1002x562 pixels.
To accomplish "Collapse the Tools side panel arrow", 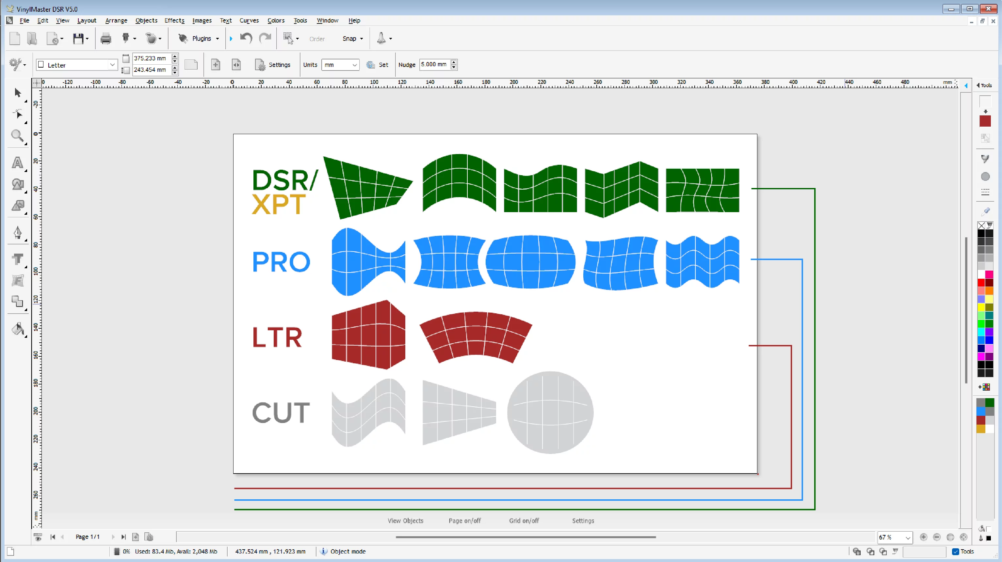I will click(978, 85).
